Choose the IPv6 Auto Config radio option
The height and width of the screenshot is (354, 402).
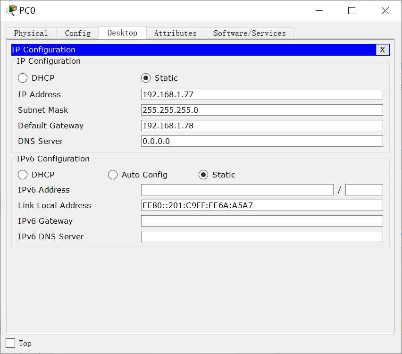point(113,175)
